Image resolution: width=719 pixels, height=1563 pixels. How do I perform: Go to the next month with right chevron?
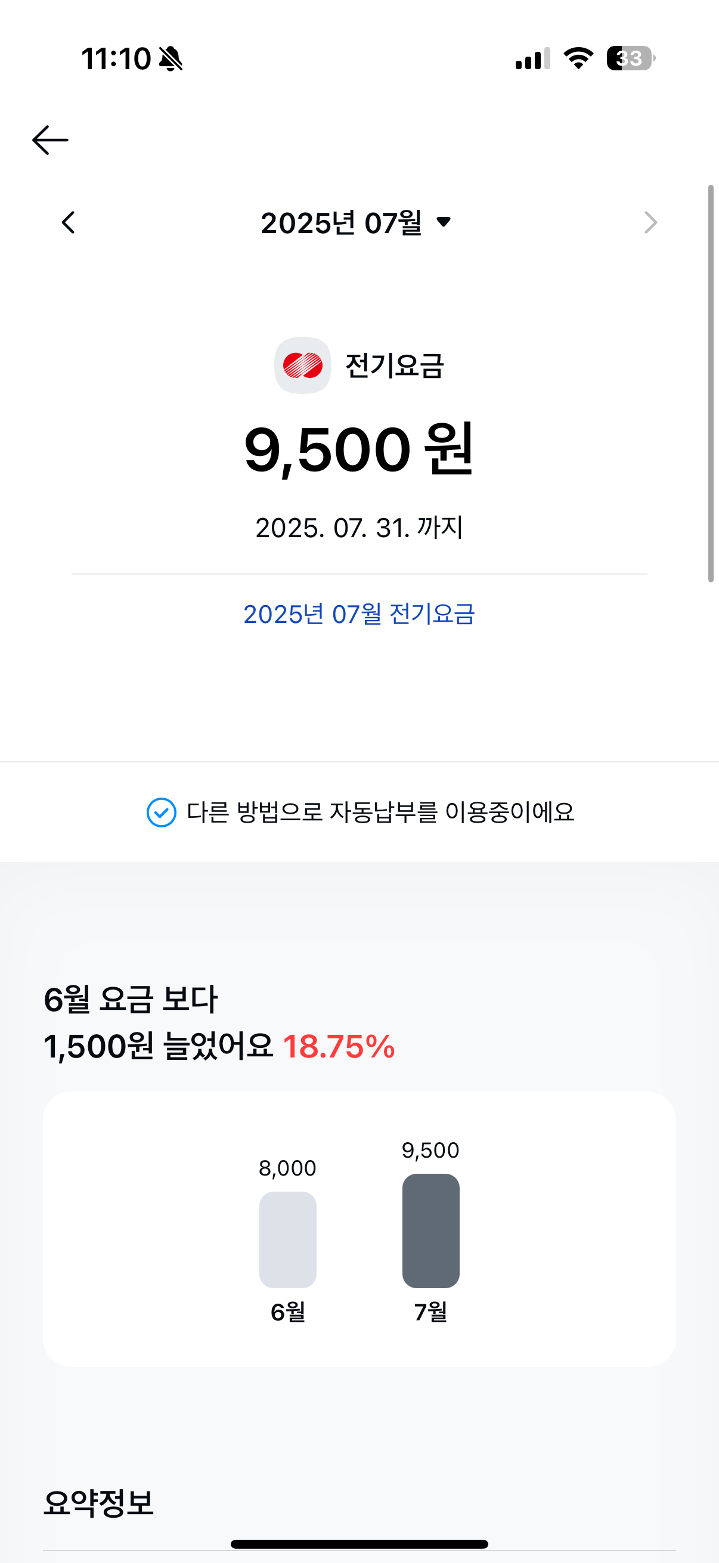[650, 223]
